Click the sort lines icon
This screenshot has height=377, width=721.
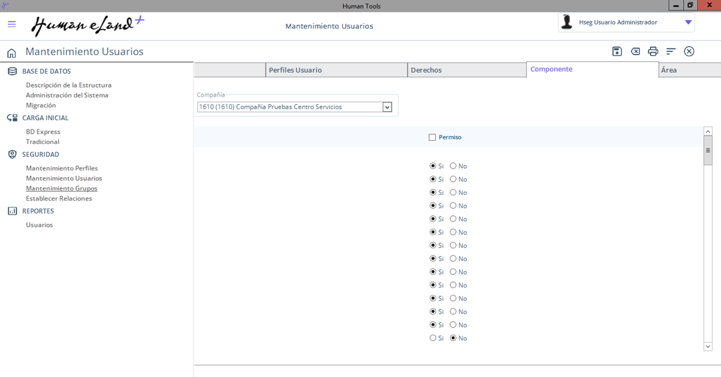671,51
